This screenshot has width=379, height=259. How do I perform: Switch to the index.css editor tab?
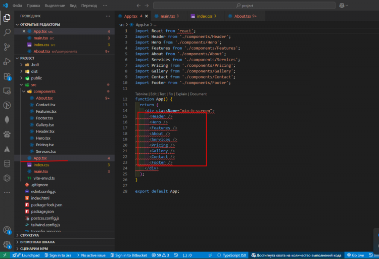[x=205, y=16]
